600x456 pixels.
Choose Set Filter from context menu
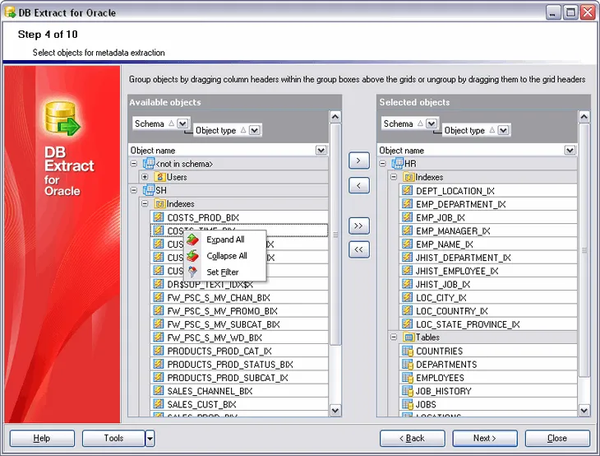click(225, 272)
